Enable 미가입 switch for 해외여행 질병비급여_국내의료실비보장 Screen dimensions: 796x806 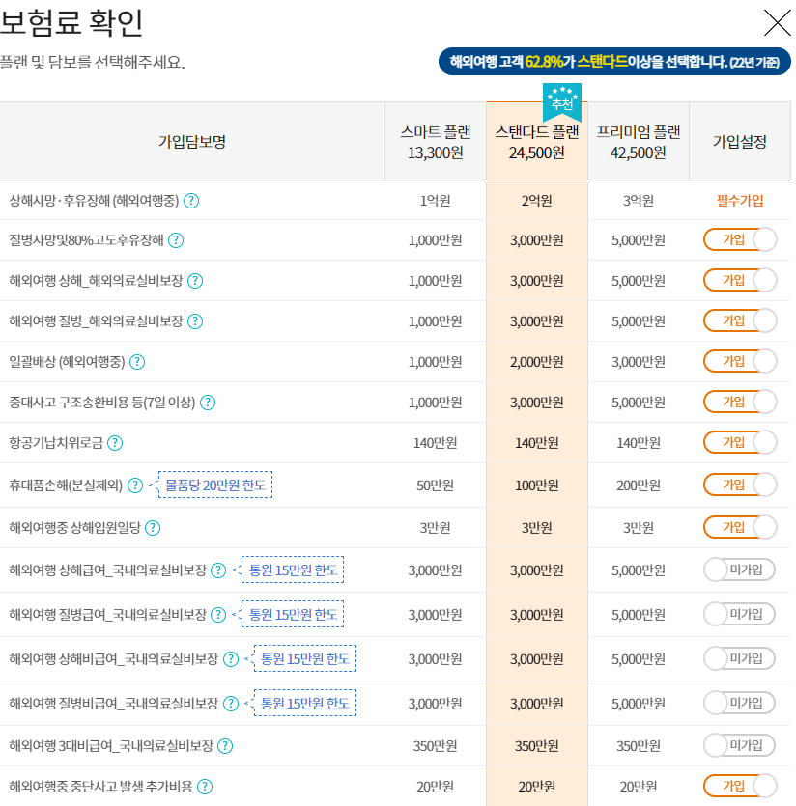pyautogui.click(x=739, y=703)
